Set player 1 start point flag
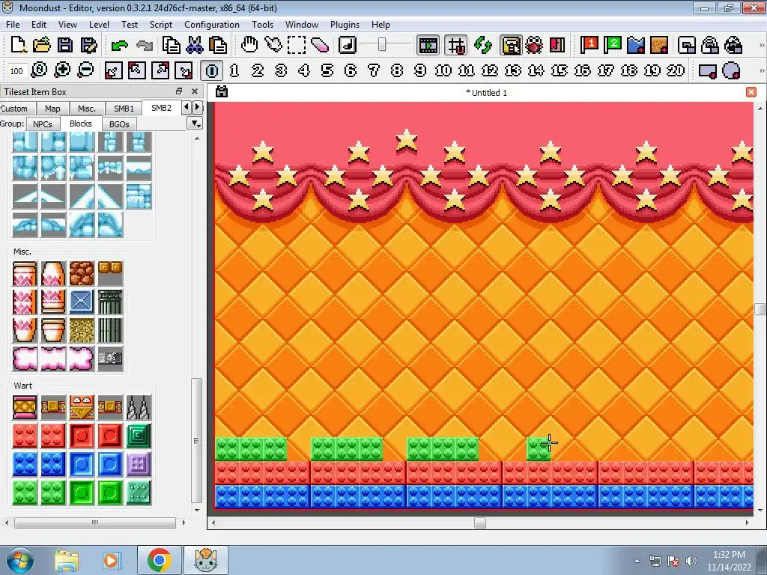 589,45
